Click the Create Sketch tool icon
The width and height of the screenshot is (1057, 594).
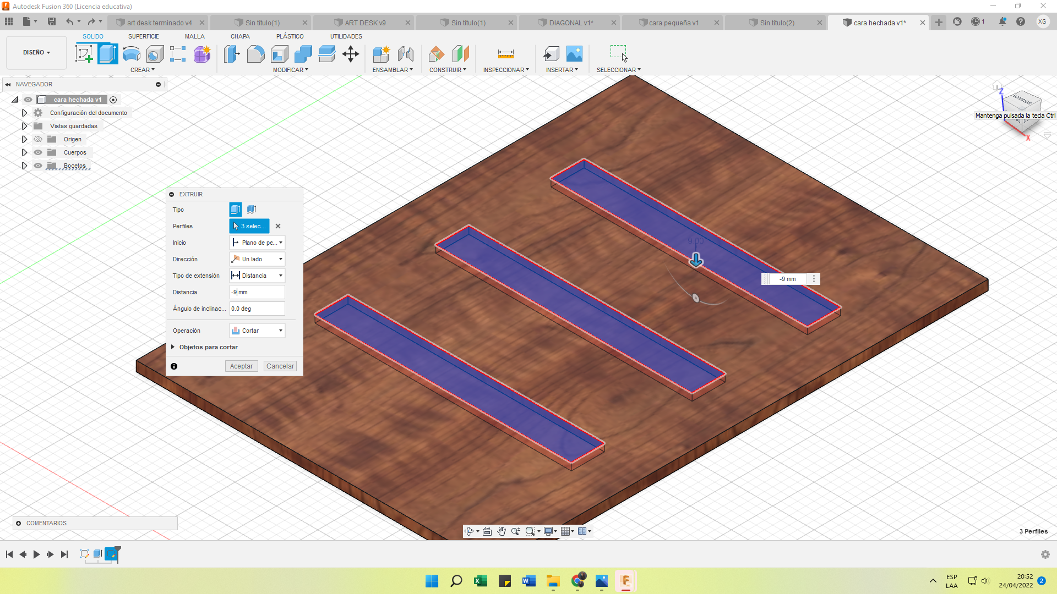pos(84,54)
